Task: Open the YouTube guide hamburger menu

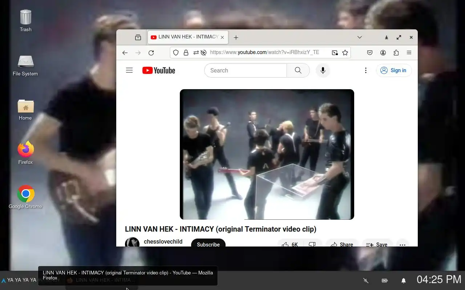Action: point(129,70)
